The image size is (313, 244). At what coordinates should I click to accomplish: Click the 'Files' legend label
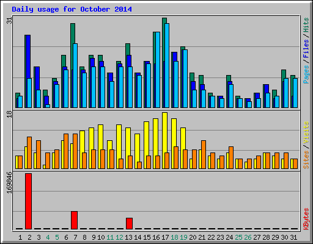tap(306, 49)
